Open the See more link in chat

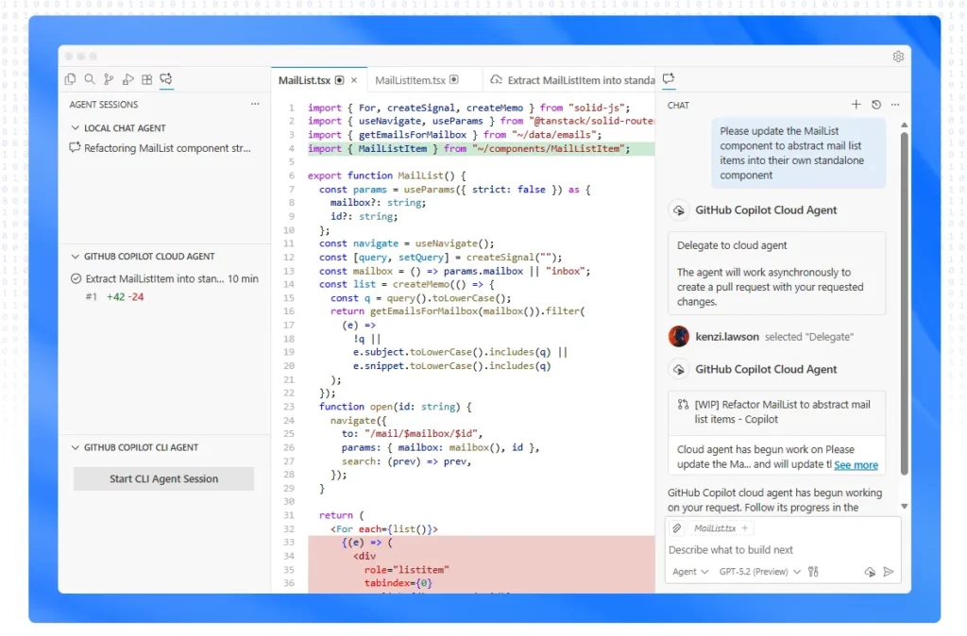(x=857, y=464)
